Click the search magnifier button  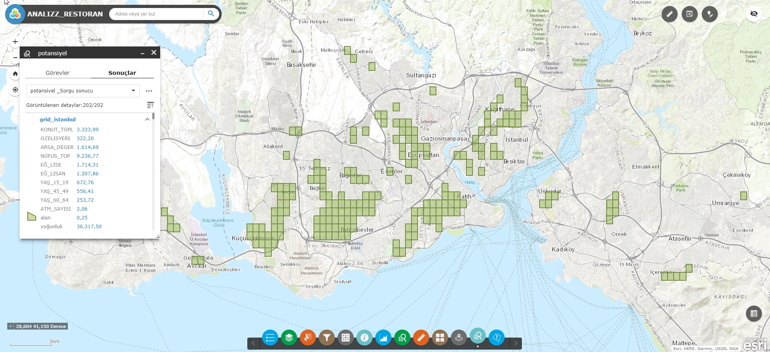click(x=211, y=14)
